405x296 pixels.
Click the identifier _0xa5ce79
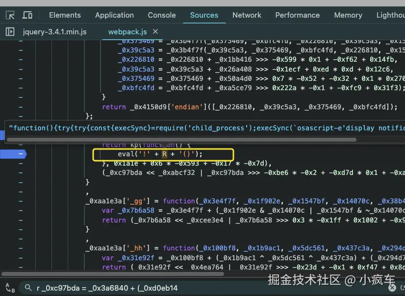click(x=233, y=88)
